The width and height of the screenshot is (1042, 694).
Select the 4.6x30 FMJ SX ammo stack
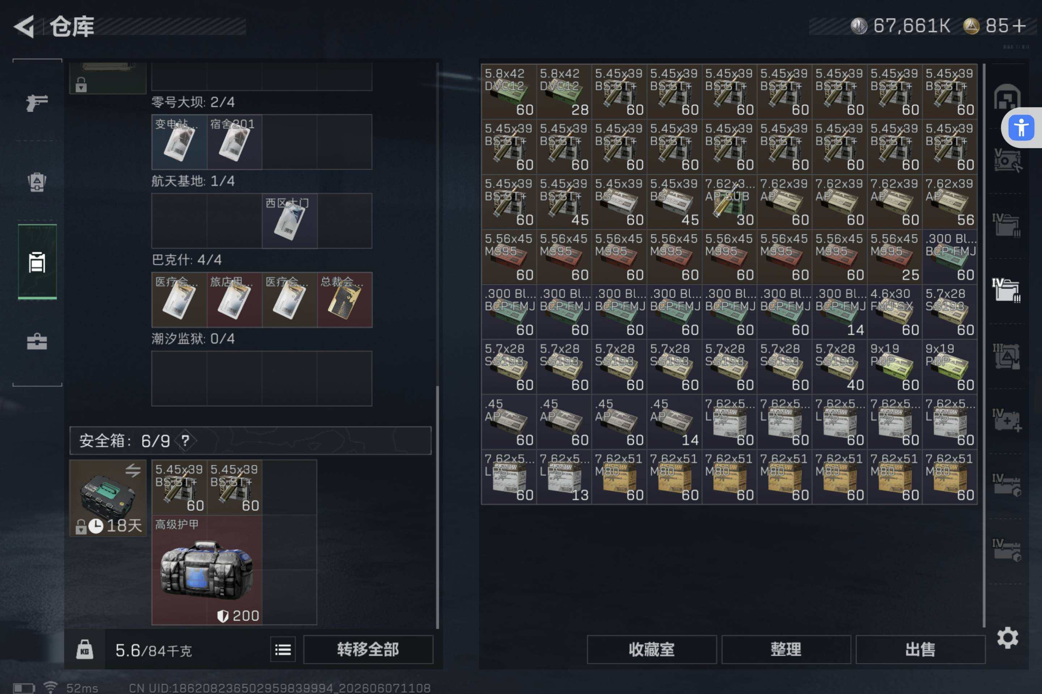click(x=894, y=312)
